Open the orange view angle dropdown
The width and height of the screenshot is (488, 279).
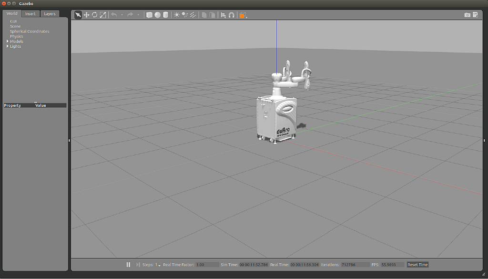coord(243,15)
